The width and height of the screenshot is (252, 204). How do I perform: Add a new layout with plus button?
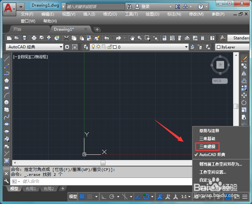[63, 188]
